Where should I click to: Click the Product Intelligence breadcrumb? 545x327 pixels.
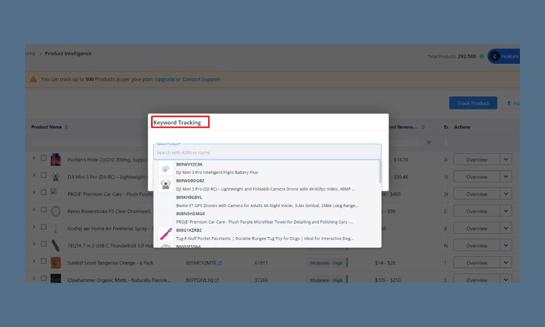(x=68, y=53)
